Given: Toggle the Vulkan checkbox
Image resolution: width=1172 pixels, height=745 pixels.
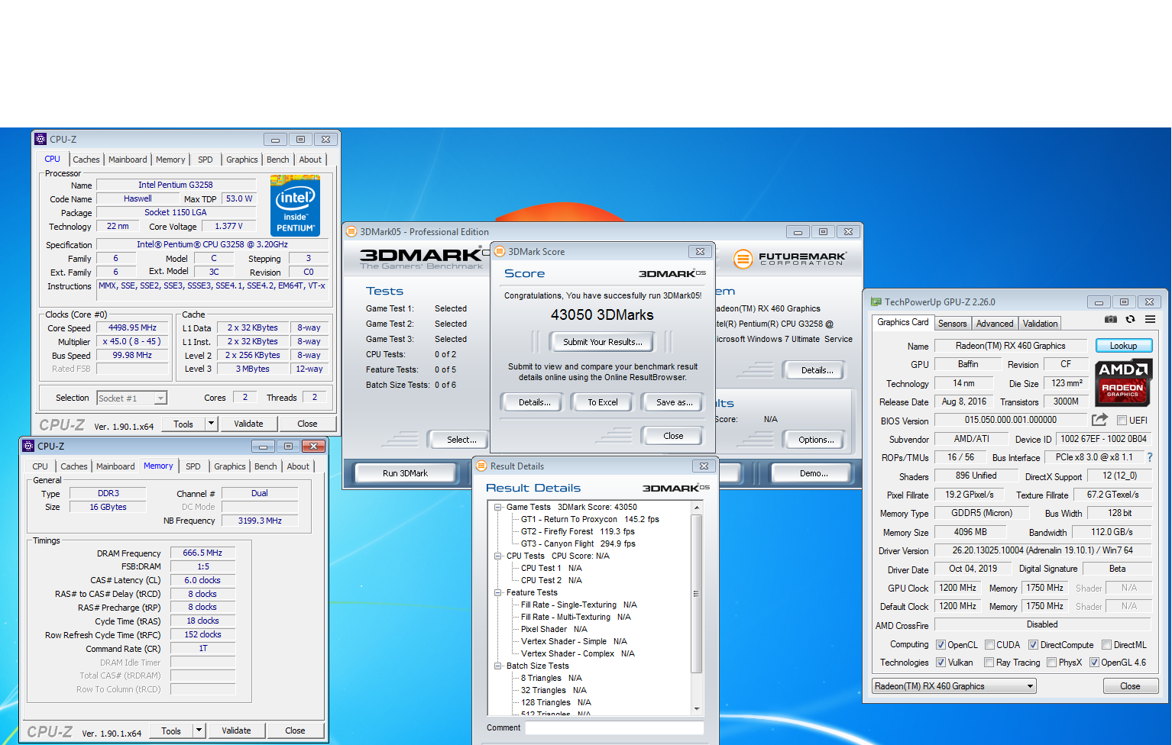Looking at the screenshot, I should pyautogui.click(x=941, y=663).
